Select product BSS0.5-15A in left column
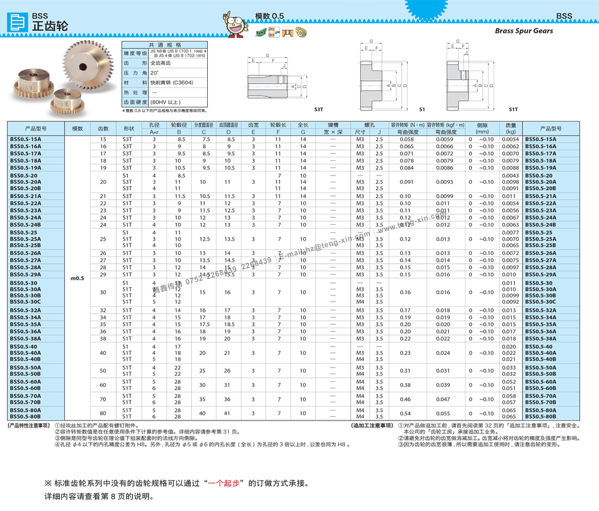This screenshot has height=511, width=599. coord(26,140)
